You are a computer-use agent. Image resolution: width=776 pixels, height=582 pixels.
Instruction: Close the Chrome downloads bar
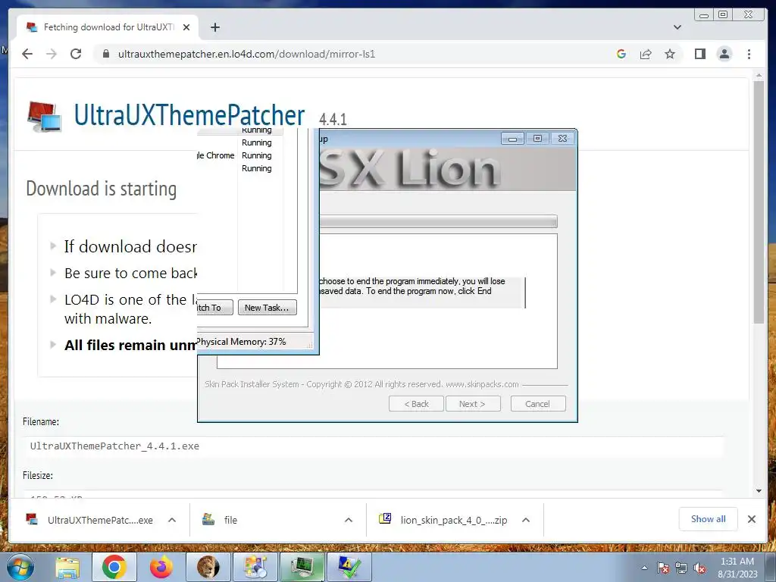751,519
